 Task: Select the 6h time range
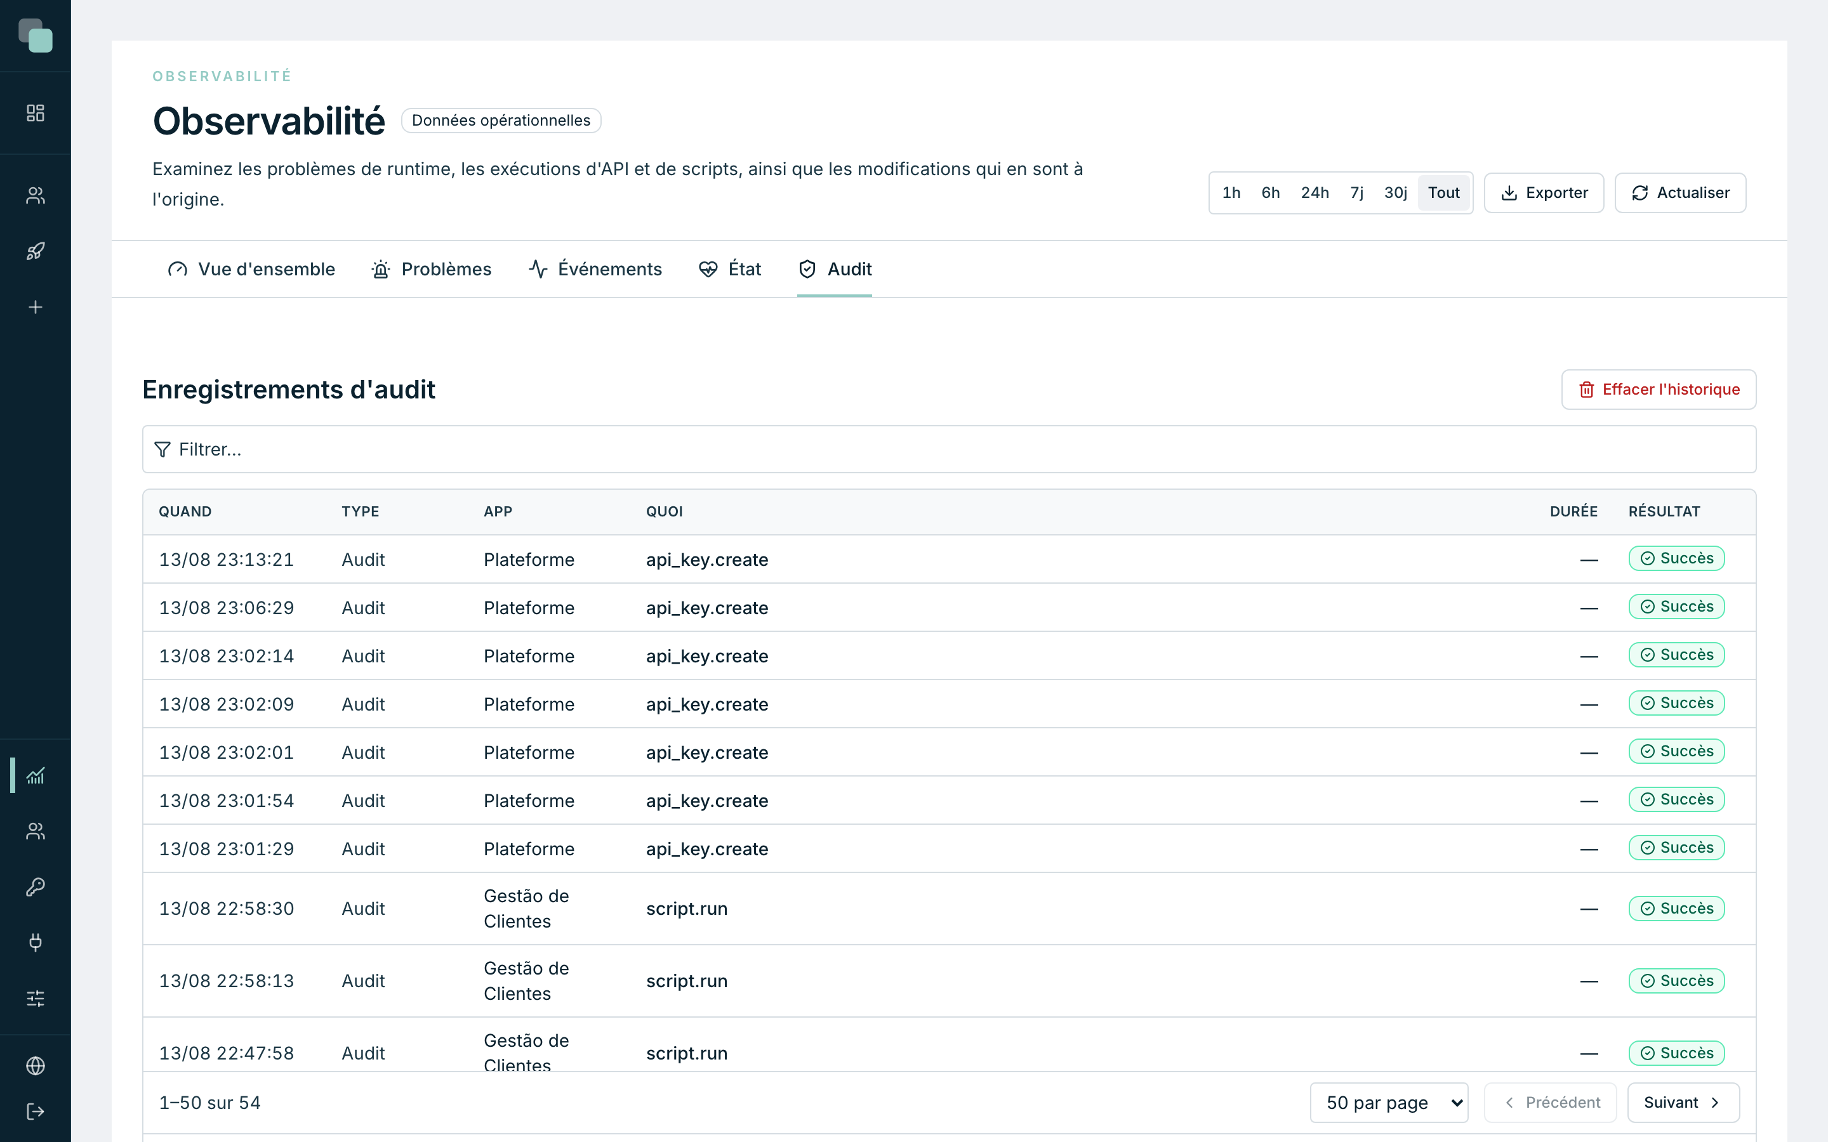point(1271,194)
